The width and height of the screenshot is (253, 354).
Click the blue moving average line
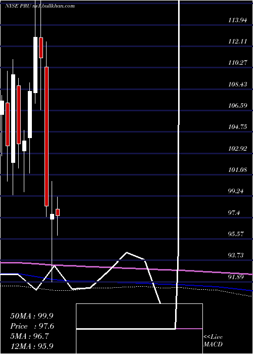[x=126, y=282]
